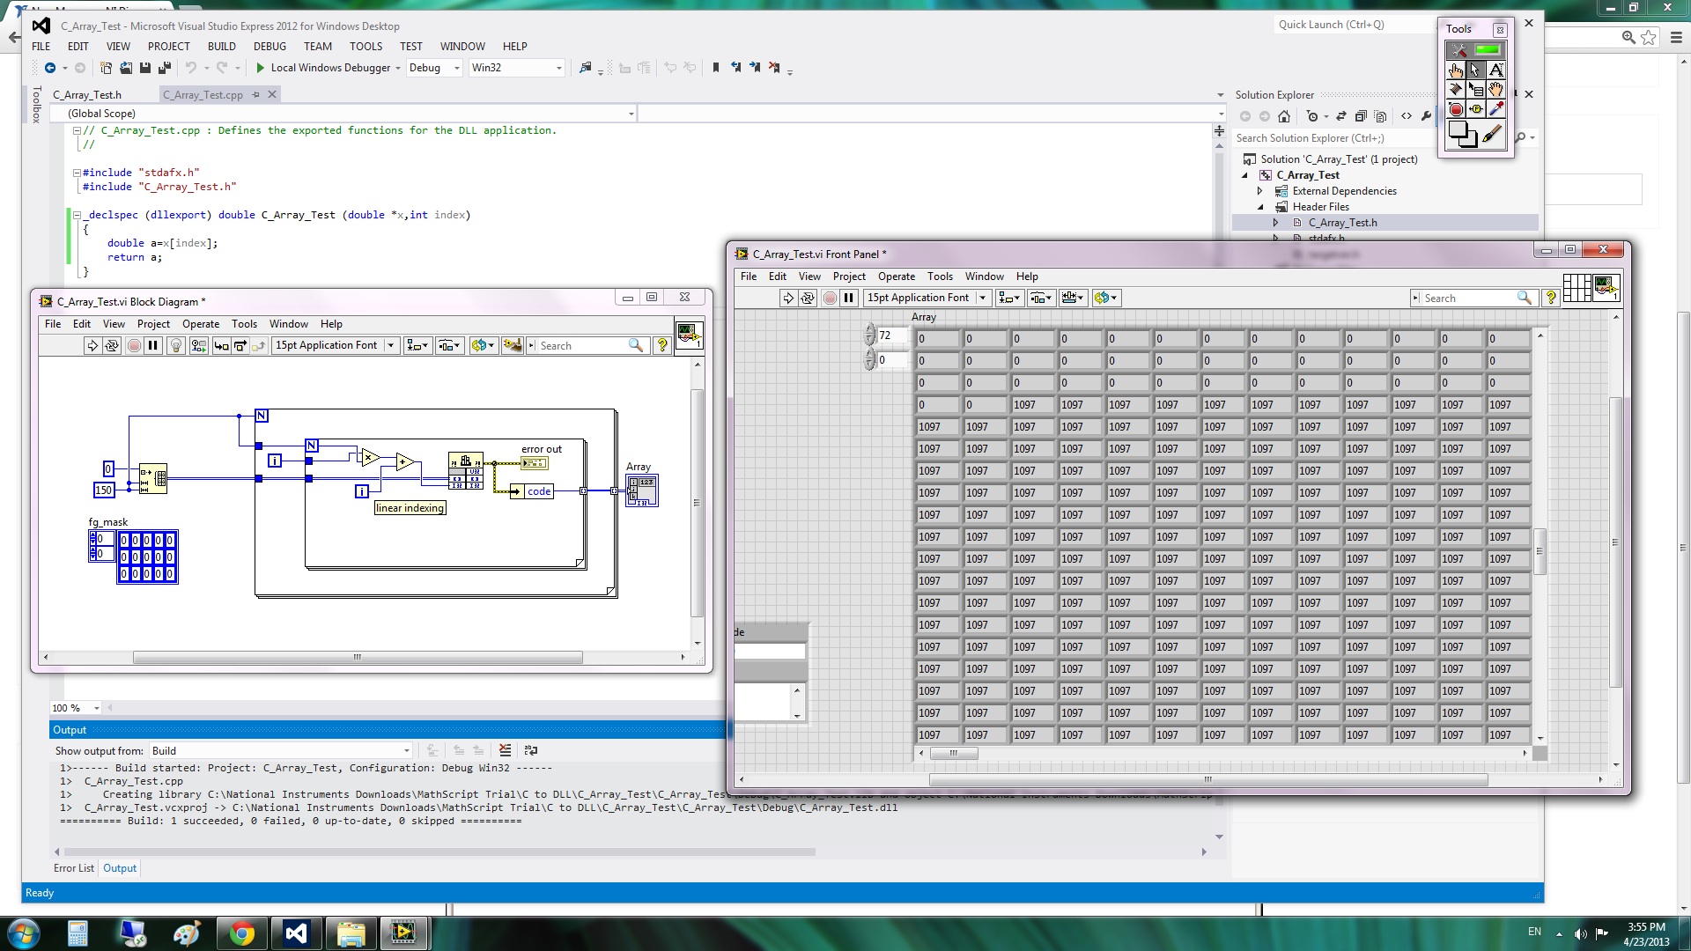Open file explorer from taskbar

pyautogui.click(x=351, y=933)
